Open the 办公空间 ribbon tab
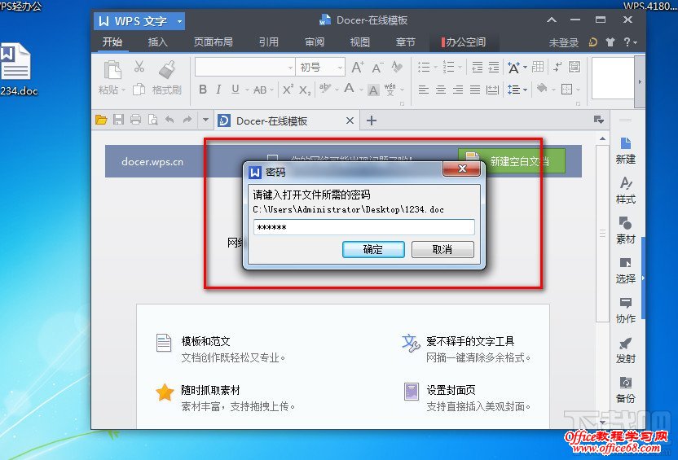 [x=464, y=42]
